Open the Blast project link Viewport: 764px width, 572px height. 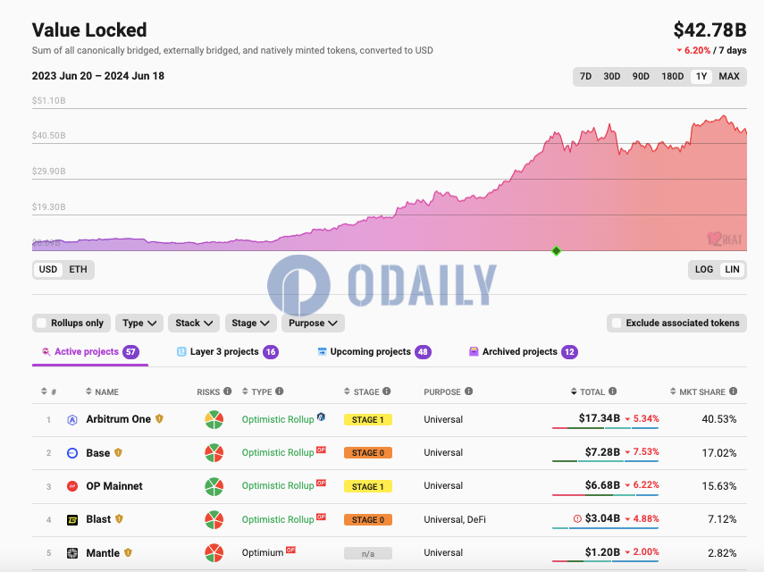(x=98, y=519)
